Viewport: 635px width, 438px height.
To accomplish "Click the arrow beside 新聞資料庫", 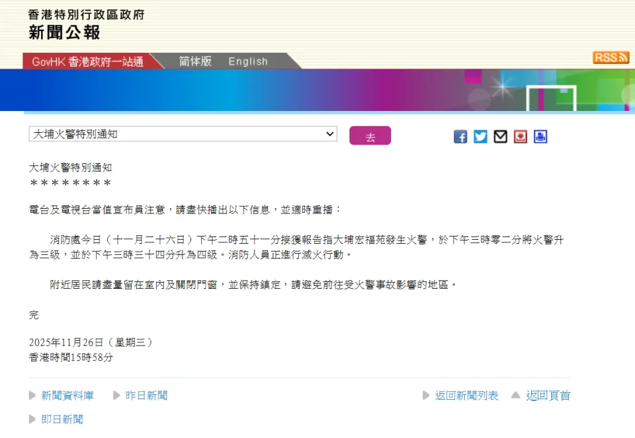I will (x=32, y=396).
